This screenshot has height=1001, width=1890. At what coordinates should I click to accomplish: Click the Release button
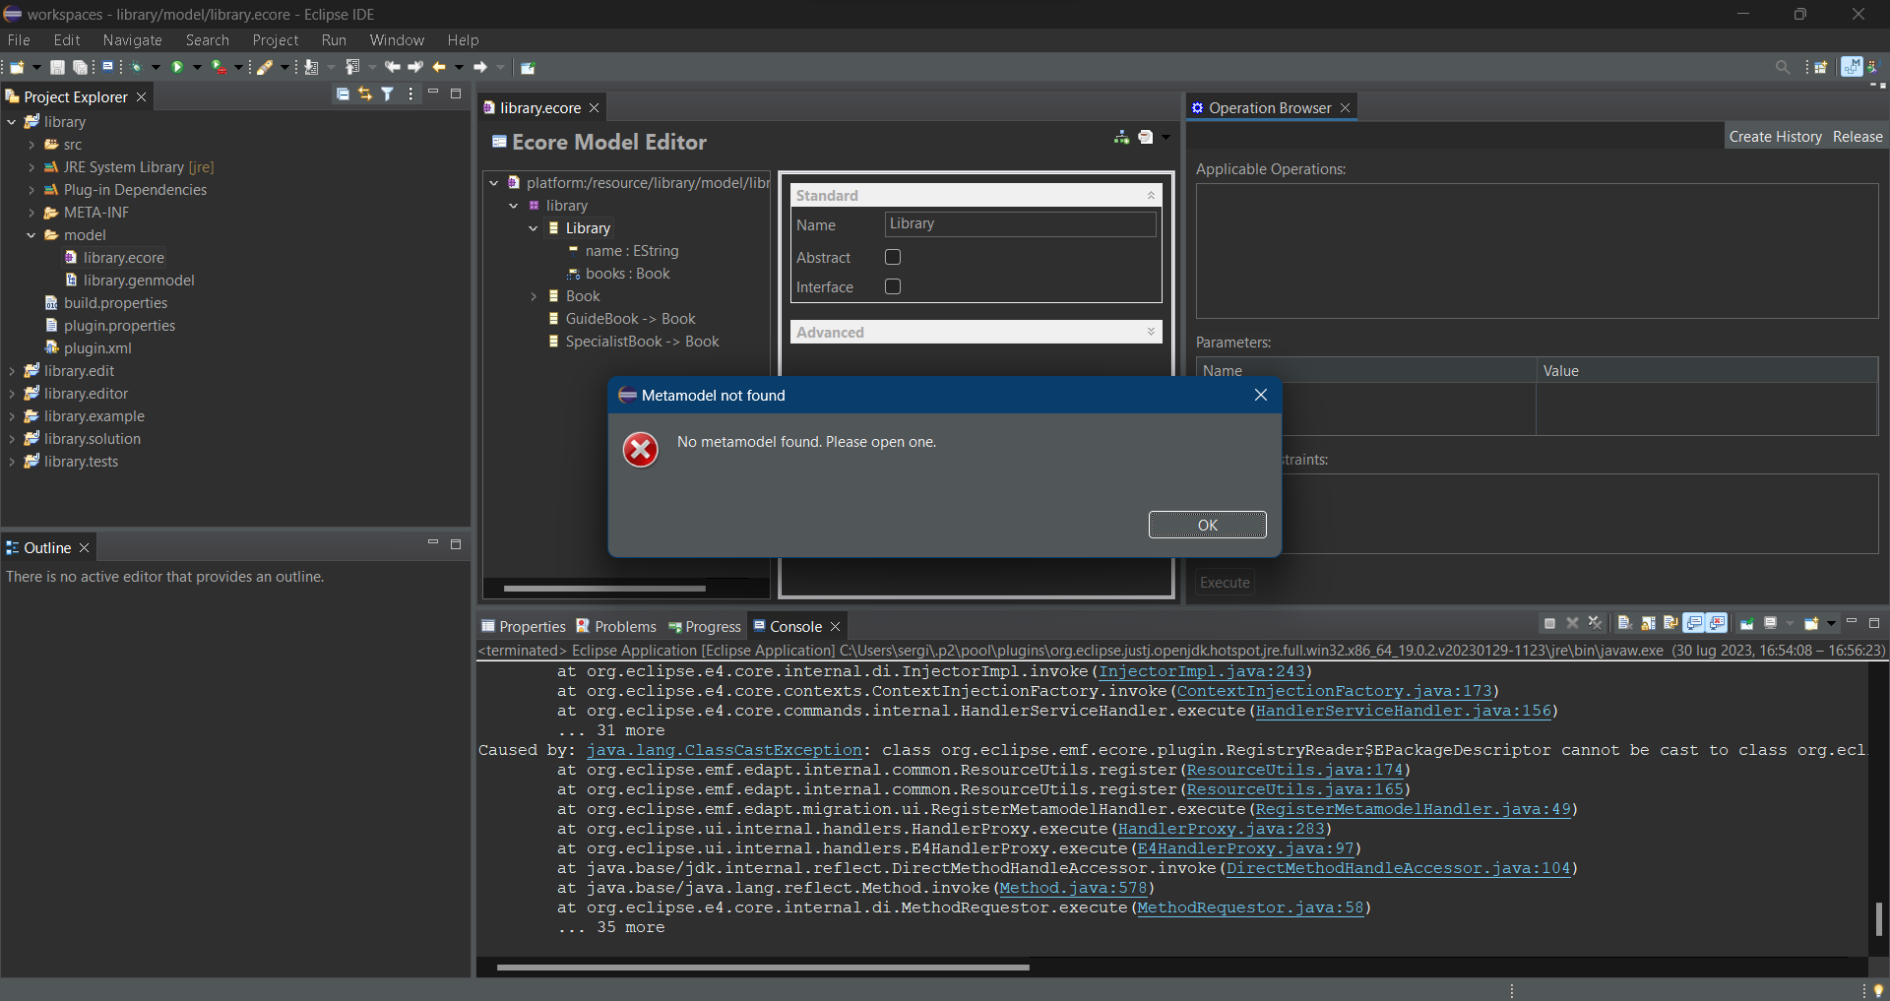pyautogui.click(x=1857, y=137)
